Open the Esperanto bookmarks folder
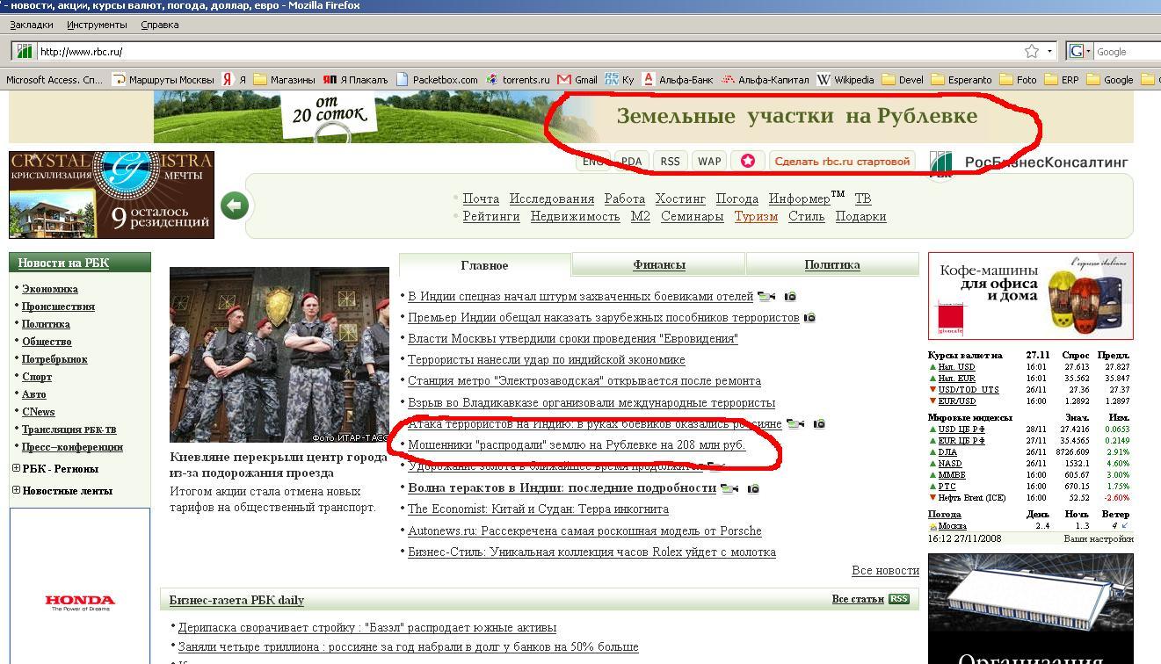The image size is (1161, 664). [x=961, y=79]
